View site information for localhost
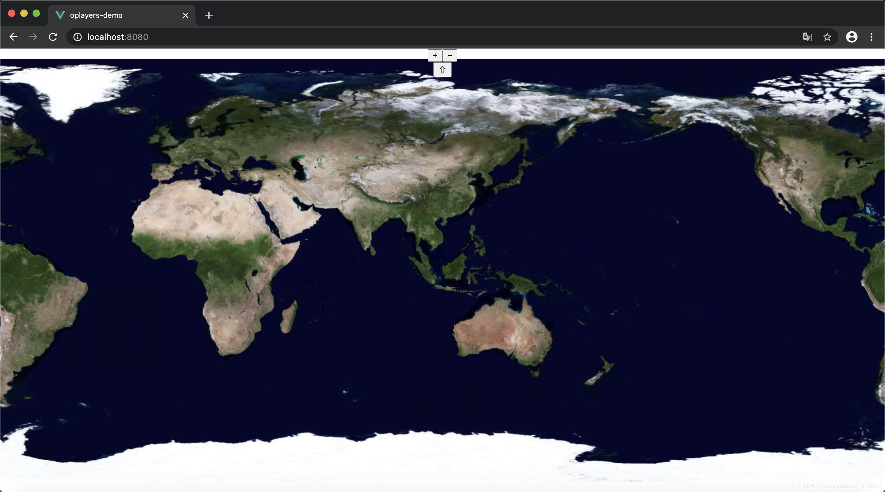This screenshot has width=885, height=492. tap(78, 37)
